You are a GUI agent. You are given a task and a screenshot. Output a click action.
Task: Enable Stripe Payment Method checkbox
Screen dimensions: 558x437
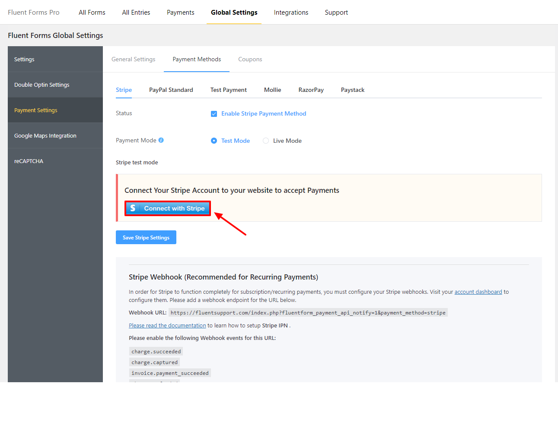[x=214, y=114]
